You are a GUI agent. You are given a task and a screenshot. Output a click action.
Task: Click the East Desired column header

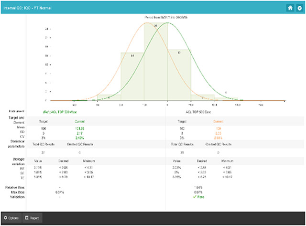pos(202,161)
